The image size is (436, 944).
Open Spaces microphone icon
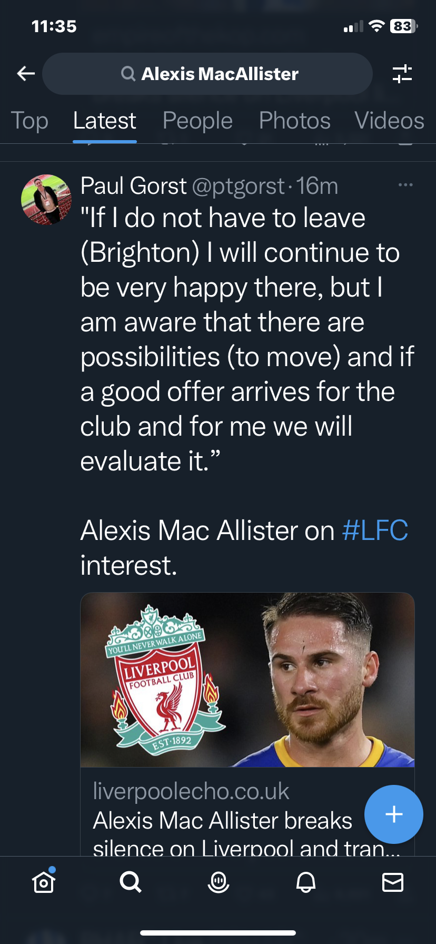(x=218, y=882)
